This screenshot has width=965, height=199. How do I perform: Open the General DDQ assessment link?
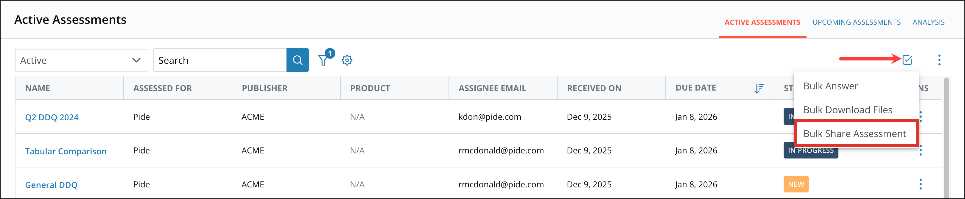tap(51, 185)
